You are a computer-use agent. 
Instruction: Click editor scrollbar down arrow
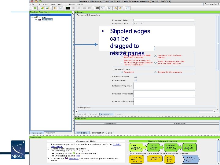pyautogui.click(x=218, y=109)
